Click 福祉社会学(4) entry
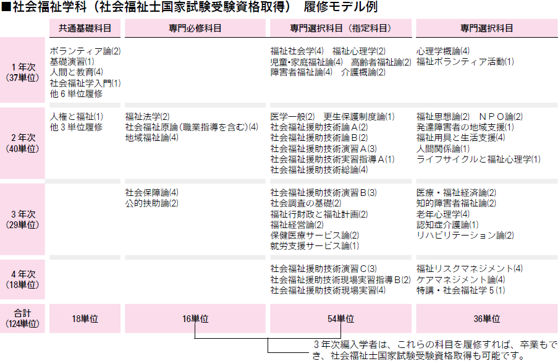The image size is (558, 361). (297, 51)
